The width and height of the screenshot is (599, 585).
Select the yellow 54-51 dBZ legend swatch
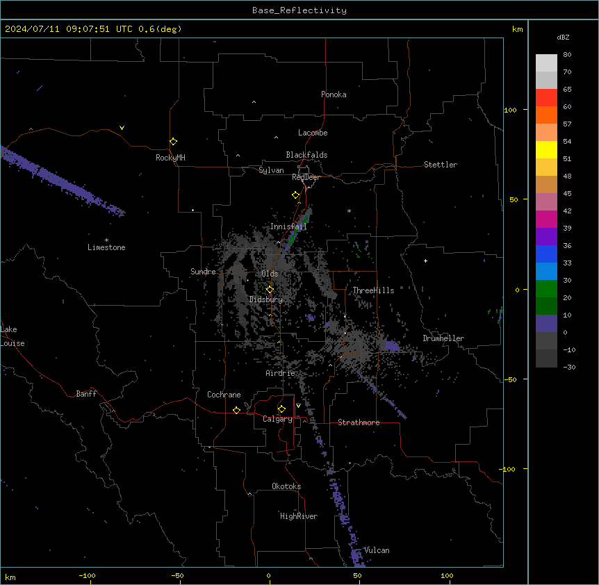point(546,149)
